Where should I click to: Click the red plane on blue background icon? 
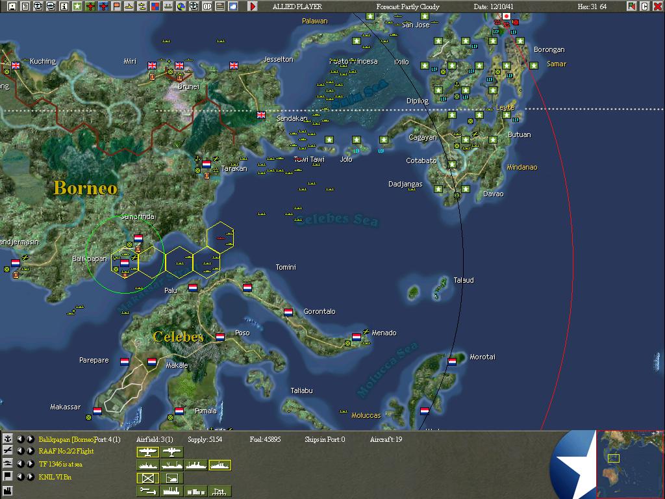coord(103,6)
